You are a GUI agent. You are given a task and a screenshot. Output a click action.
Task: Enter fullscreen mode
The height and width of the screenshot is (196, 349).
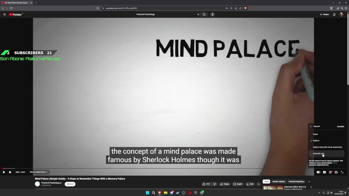click(342, 172)
